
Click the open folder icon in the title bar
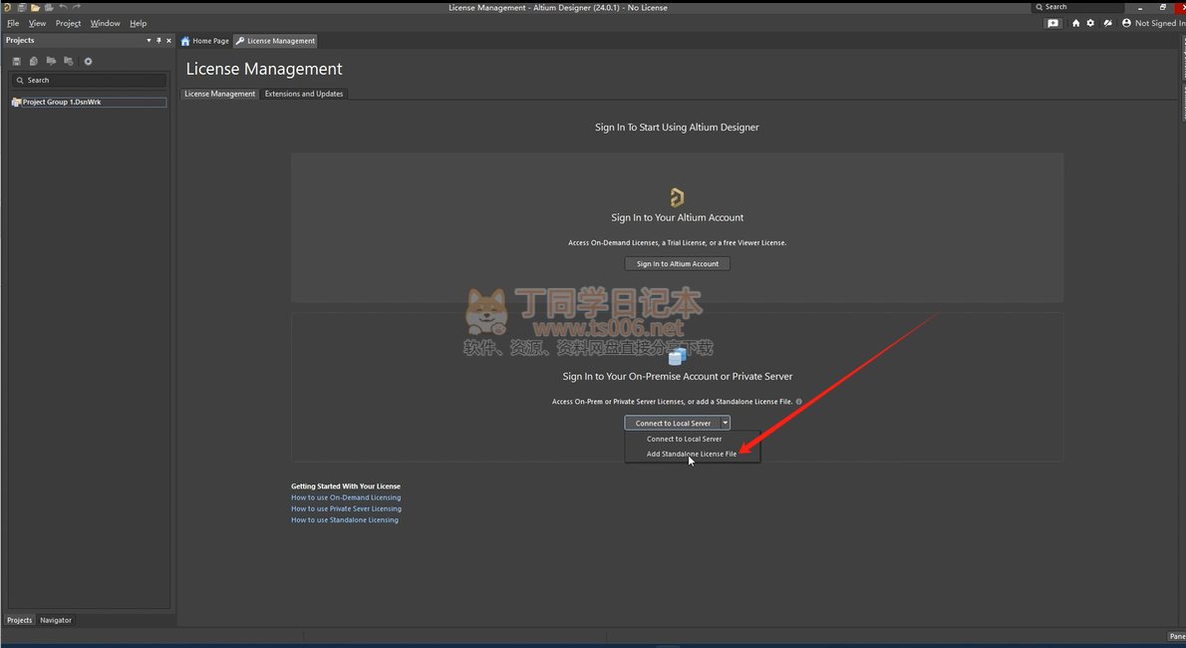35,8
